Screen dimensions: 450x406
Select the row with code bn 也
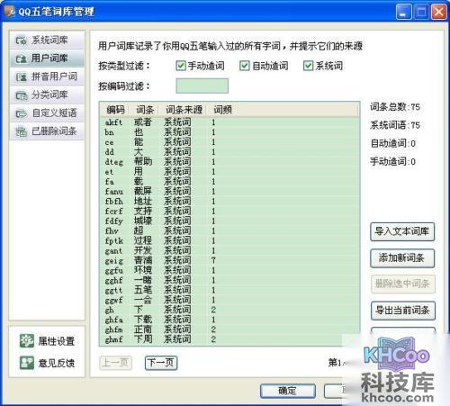pos(229,132)
